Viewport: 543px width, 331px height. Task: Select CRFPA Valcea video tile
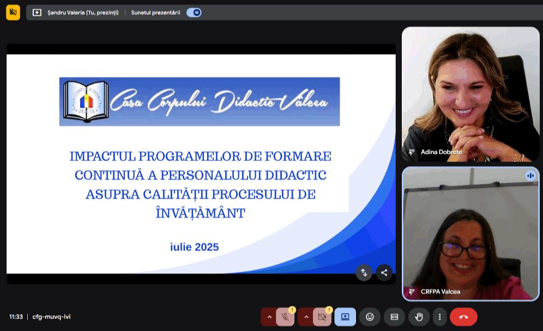(470, 233)
